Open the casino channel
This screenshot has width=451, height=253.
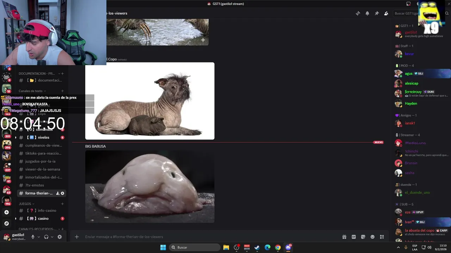(42, 219)
